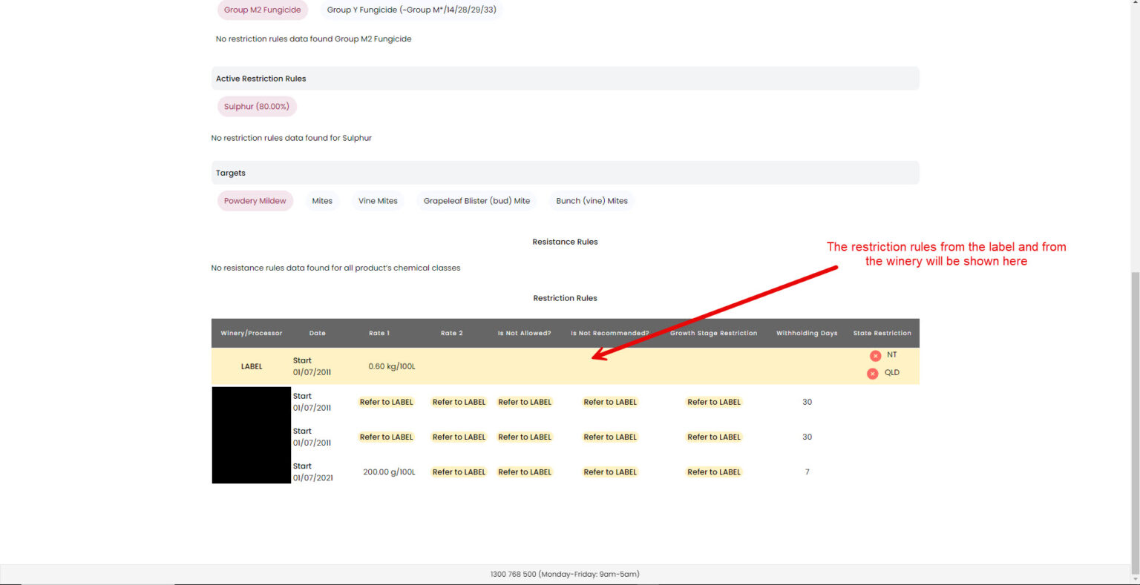Click the 200.00 g/100L rate value
1140x585 pixels.
(x=389, y=472)
